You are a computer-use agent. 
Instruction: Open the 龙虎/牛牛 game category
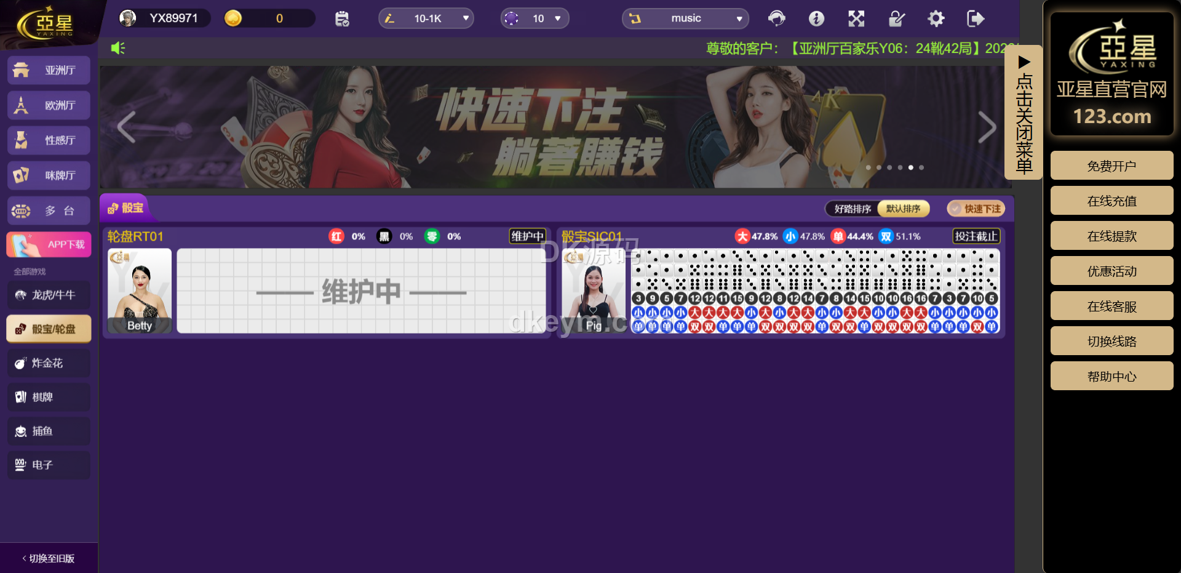click(x=49, y=295)
